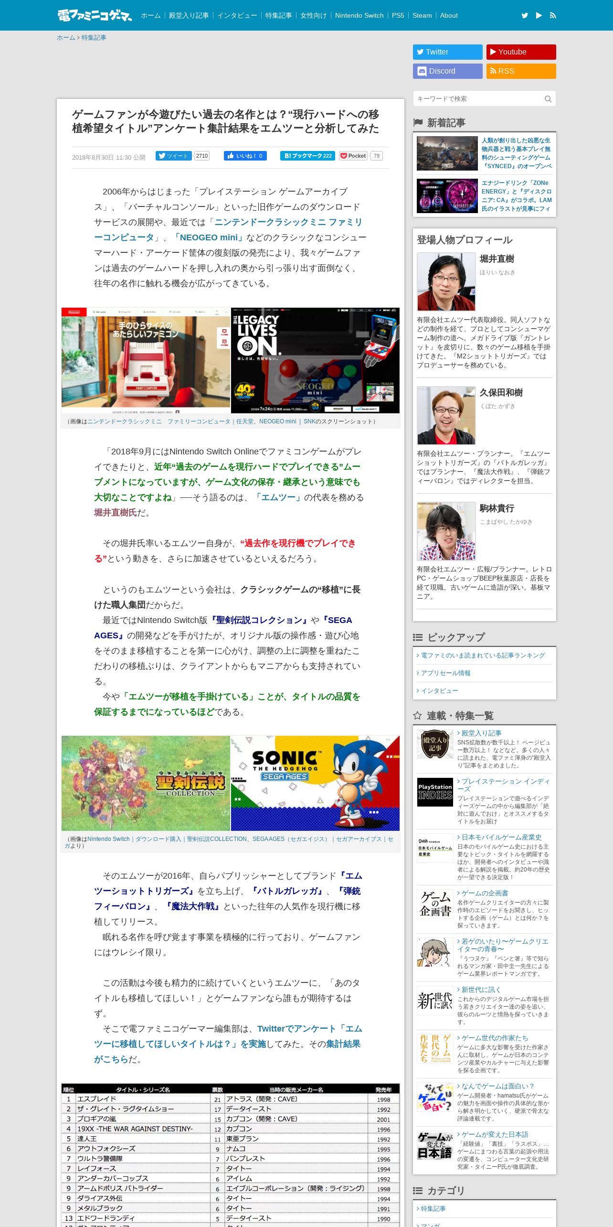Open the 特集記事 menu item in header
Screen dimensions: 613x1227
point(279,15)
